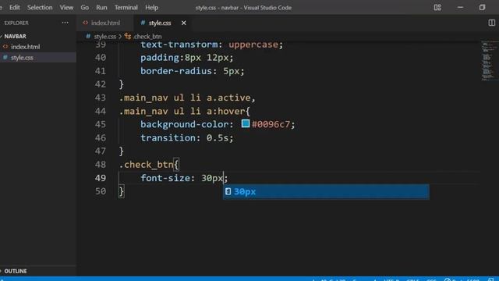499x281 pixels.
Task: Click line number 50 in the gutter
Action: [101, 191]
